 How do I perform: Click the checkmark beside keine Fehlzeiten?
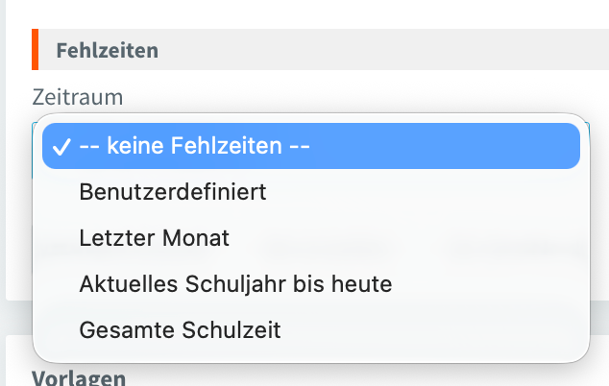tap(61, 148)
